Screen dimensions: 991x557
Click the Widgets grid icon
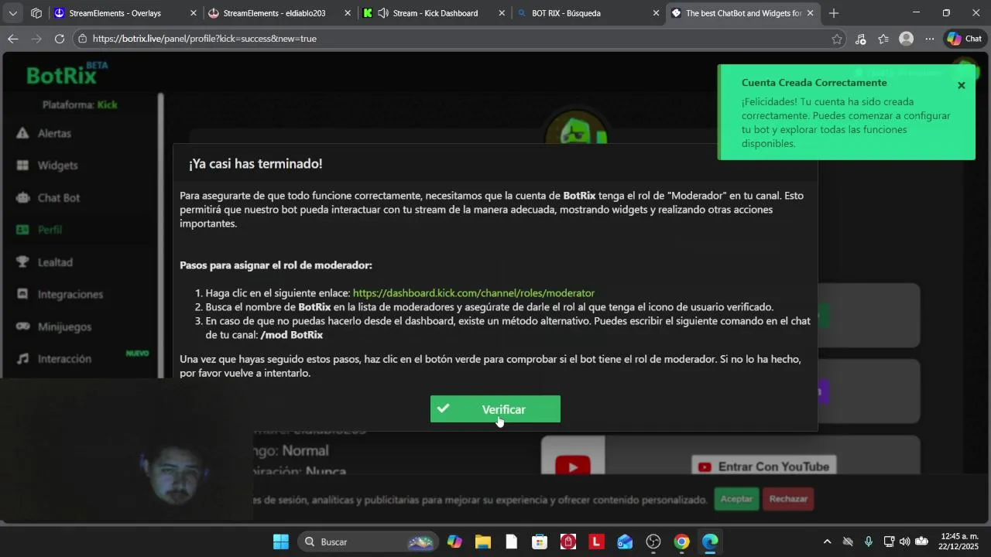[x=22, y=166]
